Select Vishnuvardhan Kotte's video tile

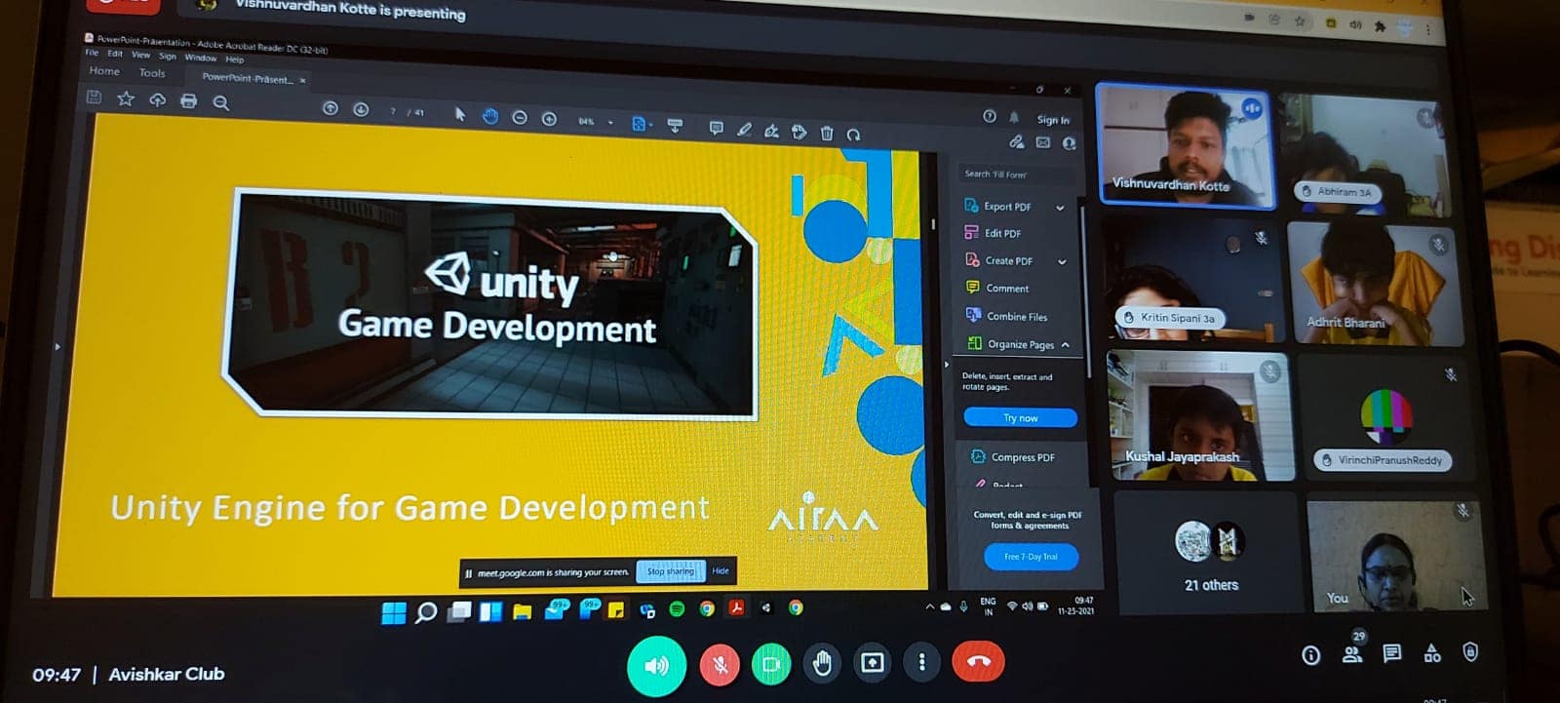[1185, 146]
